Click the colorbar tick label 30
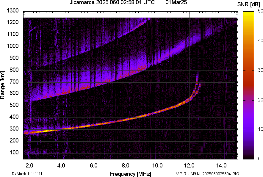 point(261,70)
